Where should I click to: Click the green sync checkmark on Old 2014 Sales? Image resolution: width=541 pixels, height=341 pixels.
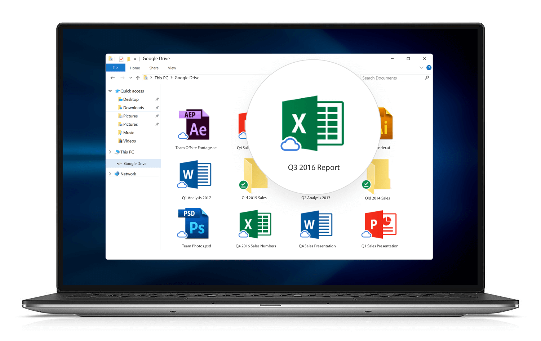tap(367, 184)
